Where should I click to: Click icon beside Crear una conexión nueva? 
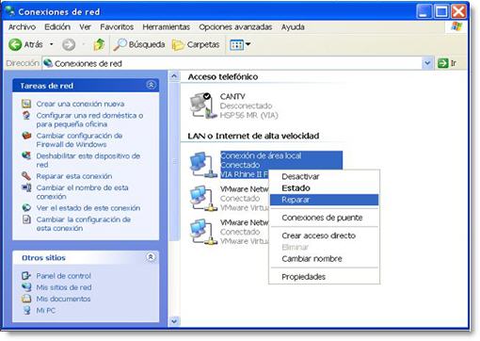26,104
